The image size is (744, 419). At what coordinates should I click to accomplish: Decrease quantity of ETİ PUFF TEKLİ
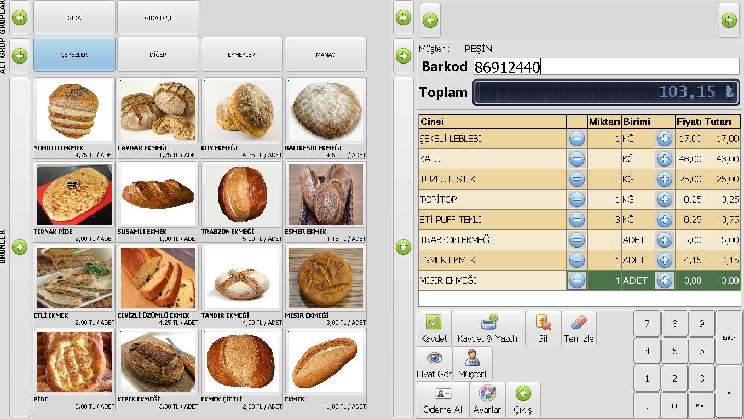pyautogui.click(x=576, y=220)
